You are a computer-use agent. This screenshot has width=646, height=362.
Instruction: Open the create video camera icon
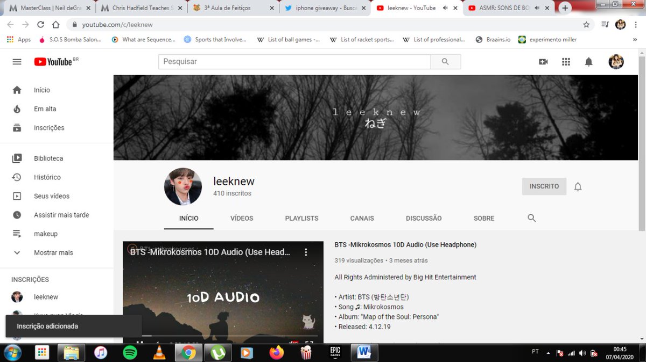pyautogui.click(x=543, y=62)
